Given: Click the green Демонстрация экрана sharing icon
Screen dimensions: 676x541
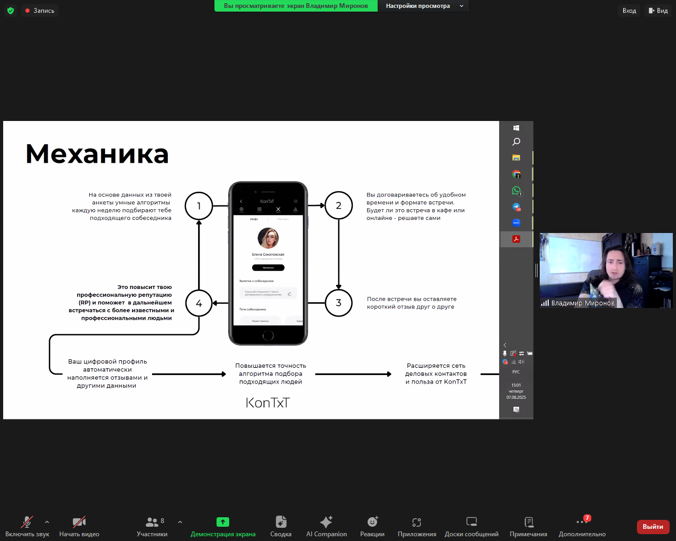Looking at the screenshot, I should tap(222, 521).
